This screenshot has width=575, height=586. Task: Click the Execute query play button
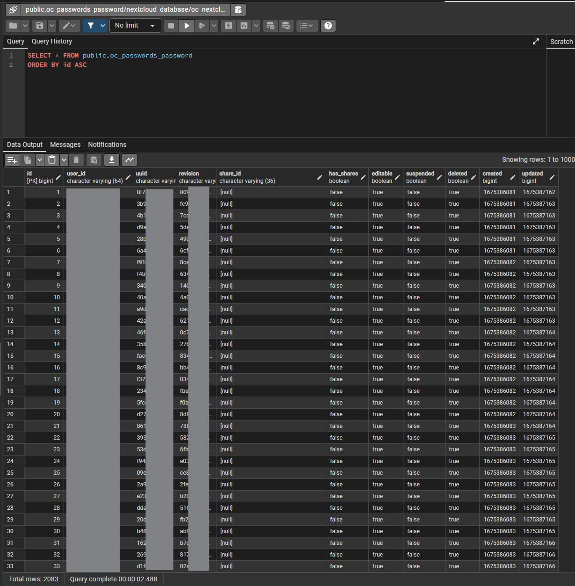pos(187,26)
